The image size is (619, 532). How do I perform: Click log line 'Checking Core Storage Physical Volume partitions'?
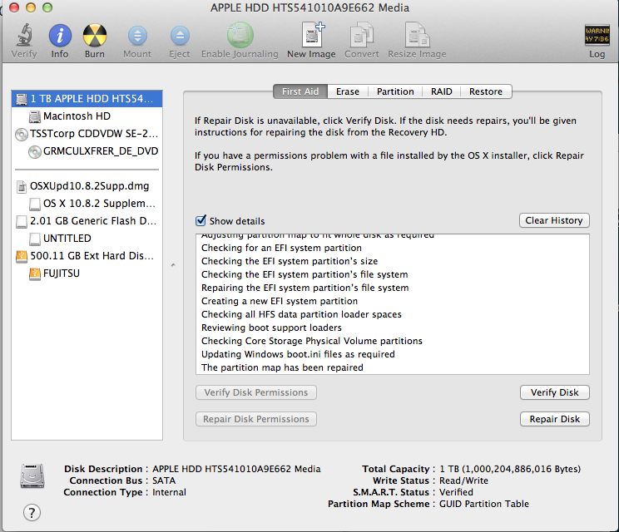coord(311,341)
